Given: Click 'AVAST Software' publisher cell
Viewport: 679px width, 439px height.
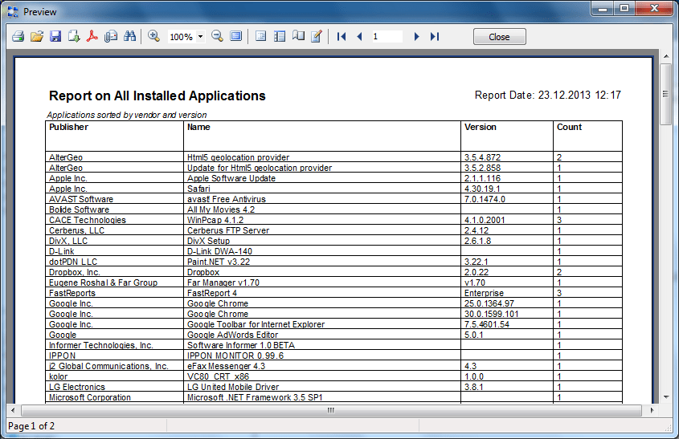Looking at the screenshot, I should (115, 199).
